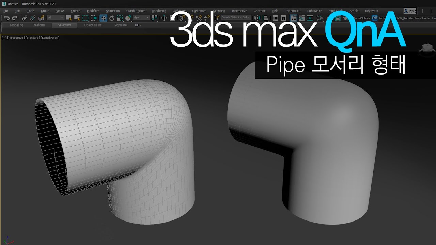Open the Arnold menu

pos(354,11)
